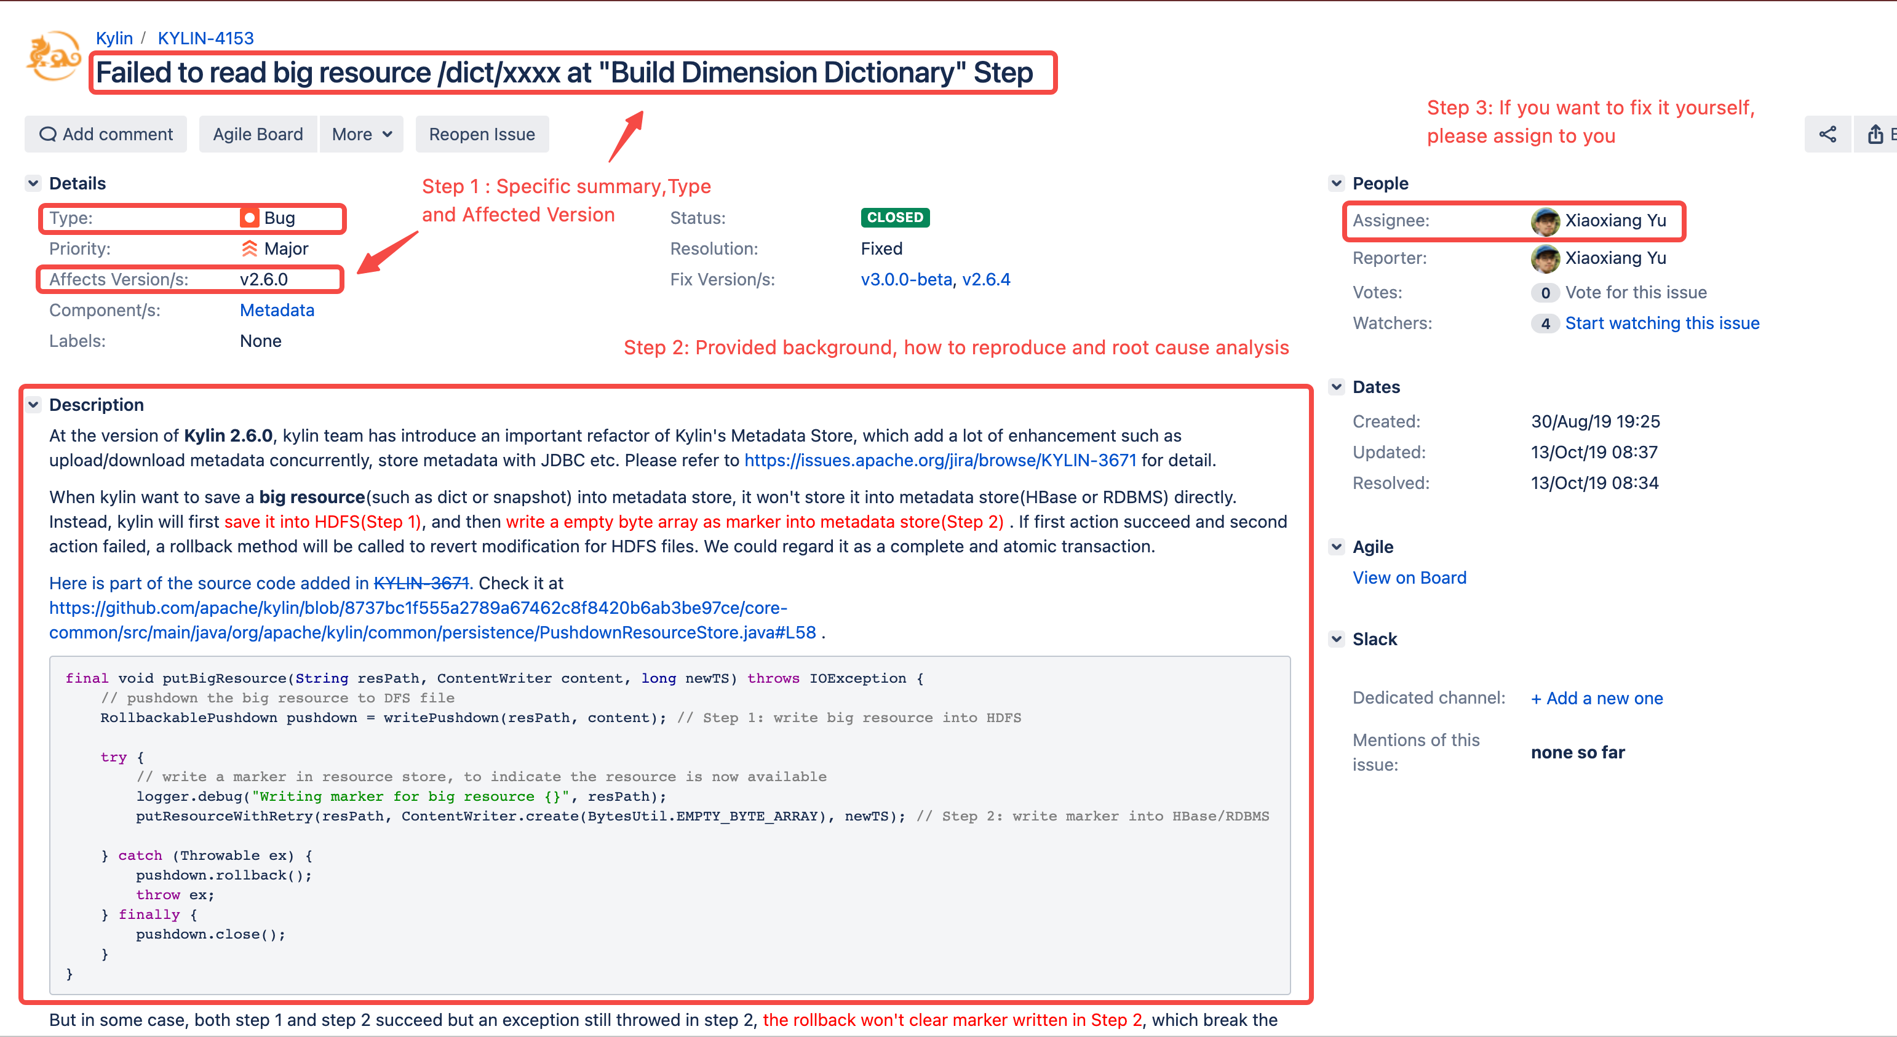Collapse the Slack section

[x=1337, y=638]
